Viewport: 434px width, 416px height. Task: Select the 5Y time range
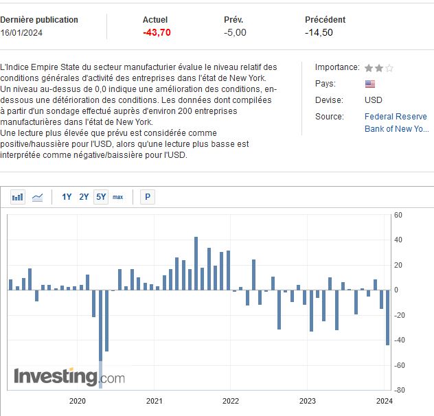101,197
